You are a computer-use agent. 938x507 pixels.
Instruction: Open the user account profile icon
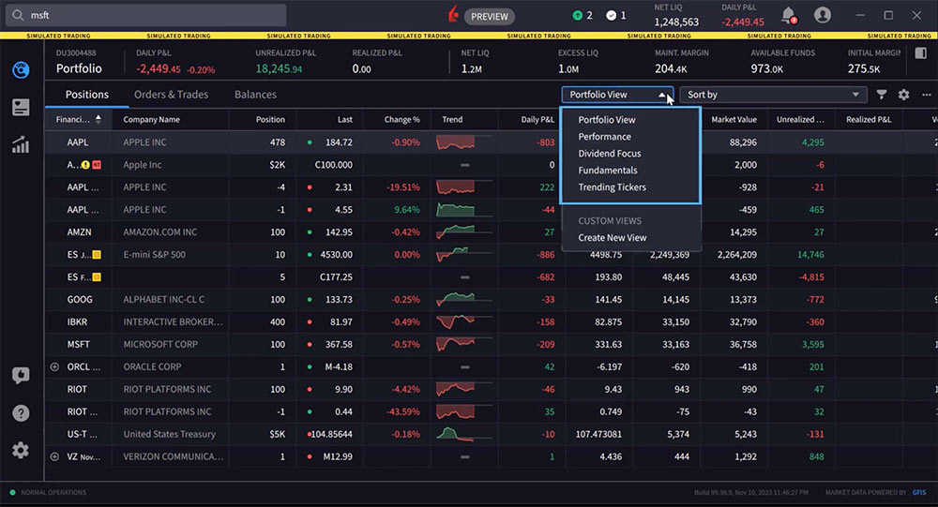click(x=823, y=15)
